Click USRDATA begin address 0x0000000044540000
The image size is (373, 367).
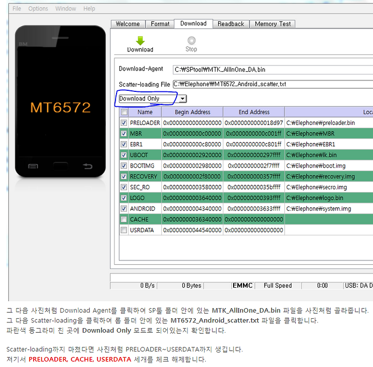(192, 230)
